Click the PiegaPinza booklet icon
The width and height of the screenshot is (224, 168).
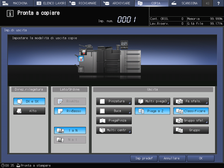click(x=102, y=120)
